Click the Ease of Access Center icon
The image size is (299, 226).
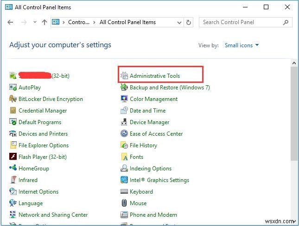pos(124,134)
